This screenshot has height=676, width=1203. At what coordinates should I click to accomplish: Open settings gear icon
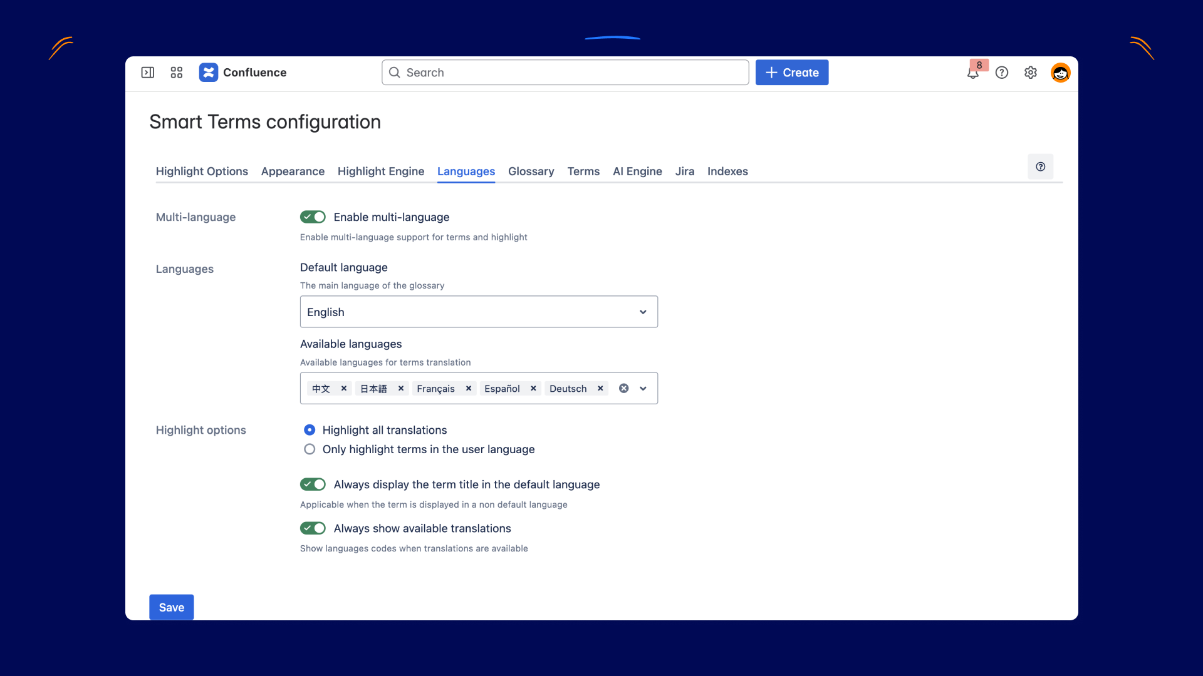1031,73
